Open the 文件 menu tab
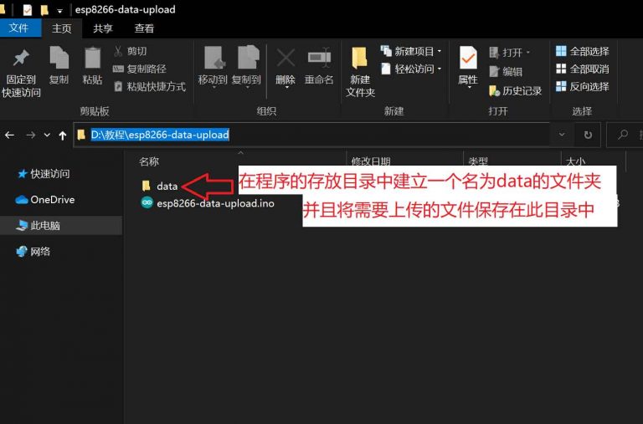643x424 pixels. (18, 28)
